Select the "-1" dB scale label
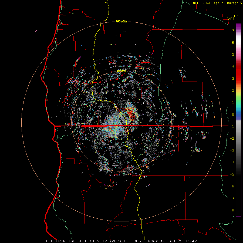243x243 pixels. point(232,126)
